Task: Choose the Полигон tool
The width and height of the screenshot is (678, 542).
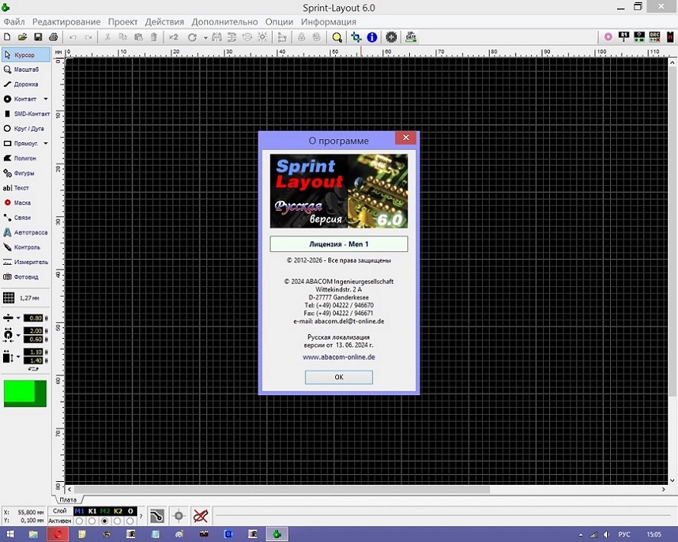Action: [25, 158]
